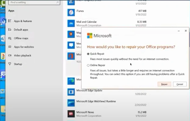Click the Control Panel desktop shortcut icon
The image size is (190, 121).
tap(2, 91)
